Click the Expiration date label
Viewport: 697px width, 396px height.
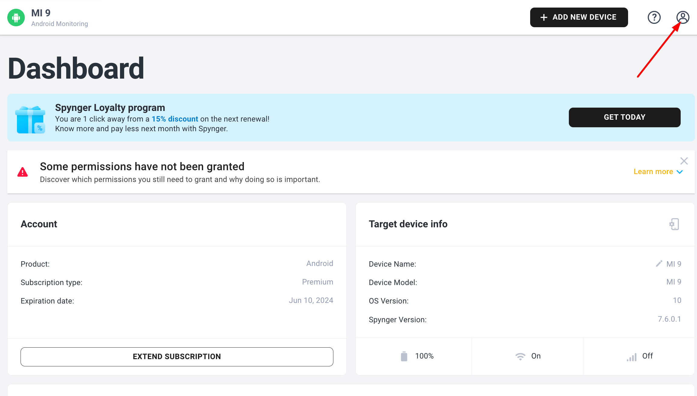point(47,301)
